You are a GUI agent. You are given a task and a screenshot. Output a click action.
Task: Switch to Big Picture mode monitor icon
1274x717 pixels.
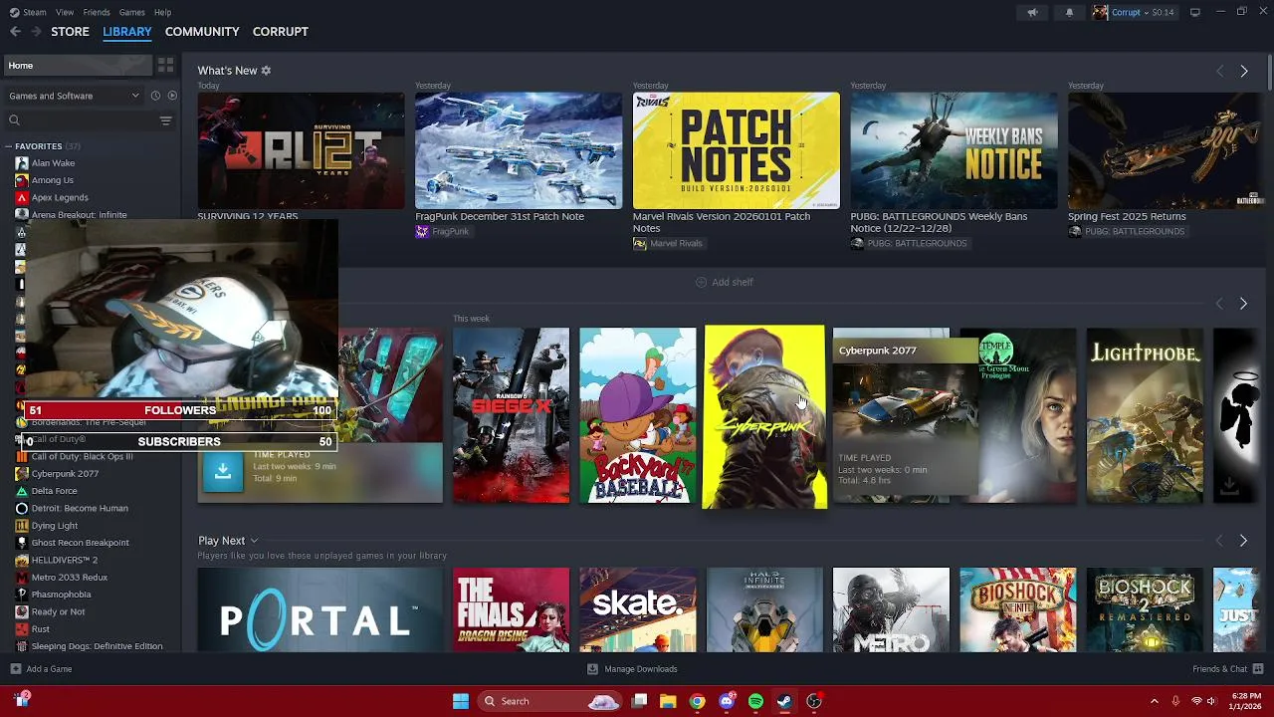[x=1195, y=12]
